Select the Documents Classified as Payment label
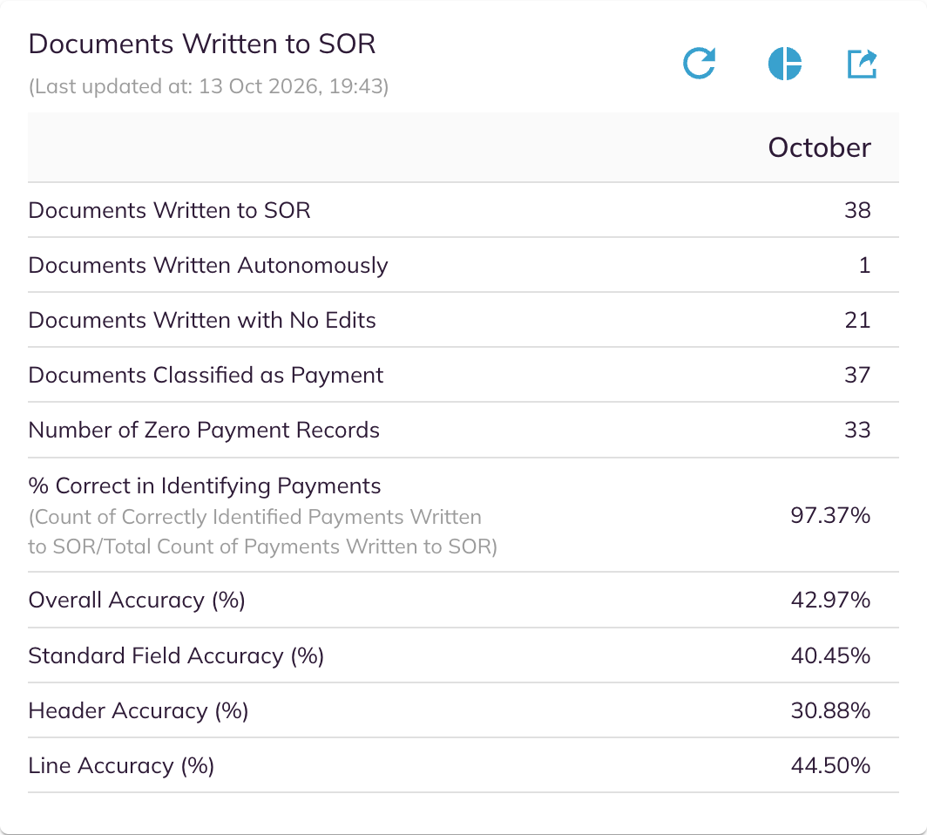927x835 pixels. [x=206, y=376]
